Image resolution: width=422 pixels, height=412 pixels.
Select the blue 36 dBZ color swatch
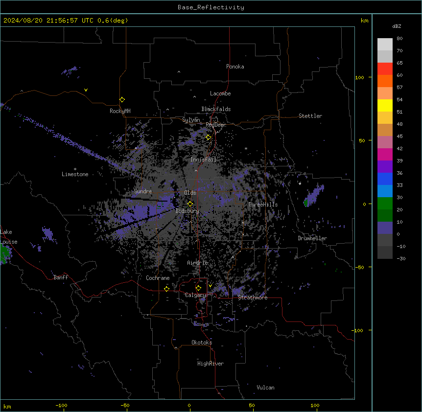tap(385, 179)
